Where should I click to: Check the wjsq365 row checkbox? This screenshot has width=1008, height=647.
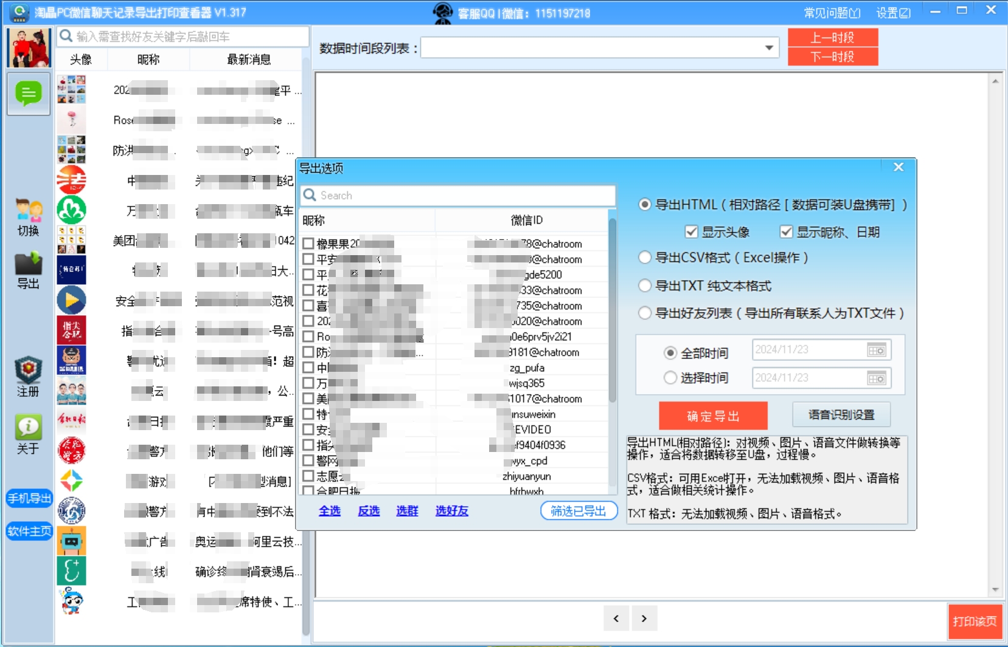click(308, 383)
